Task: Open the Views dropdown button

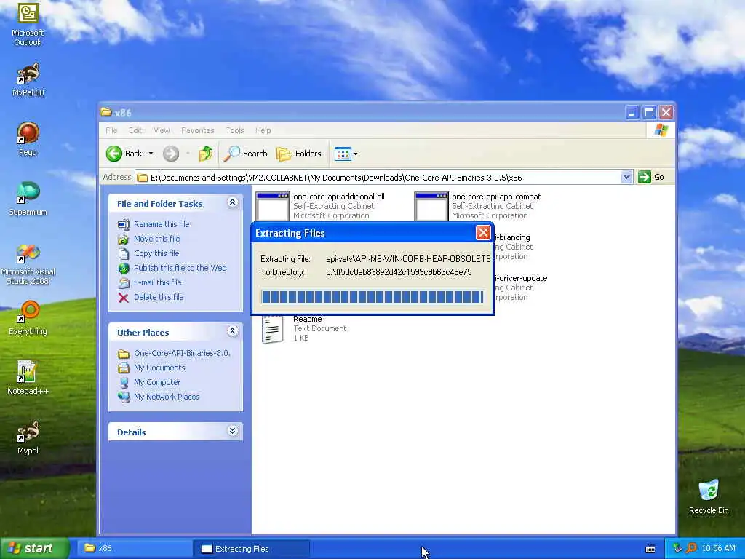Action: click(346, 154)
